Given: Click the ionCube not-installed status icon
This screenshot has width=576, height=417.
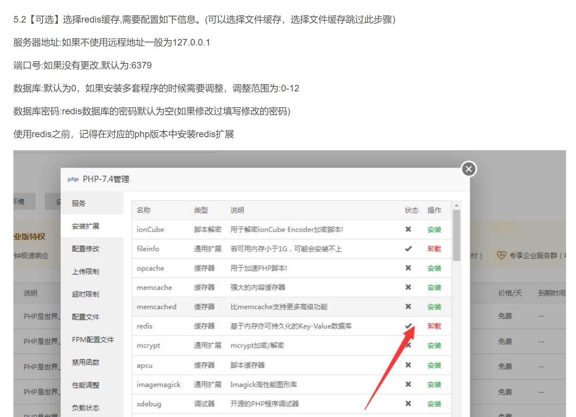Looking at the screenshot, I should point(408,229).
